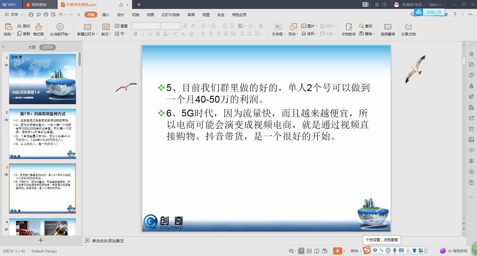The height and width of the screenshot is (256, 477).
Task: Toggle Chinese/English mode (中) in Sogou bar
Action: tap(375, 250)
